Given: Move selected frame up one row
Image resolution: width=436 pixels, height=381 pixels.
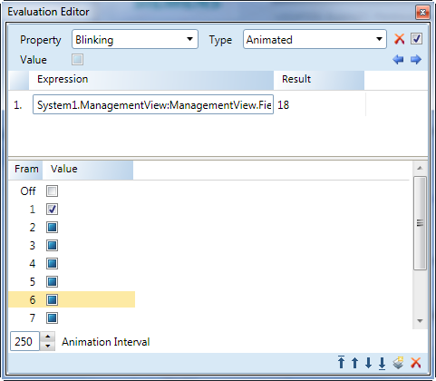Looking at the screenshot, I should point(354,363).
